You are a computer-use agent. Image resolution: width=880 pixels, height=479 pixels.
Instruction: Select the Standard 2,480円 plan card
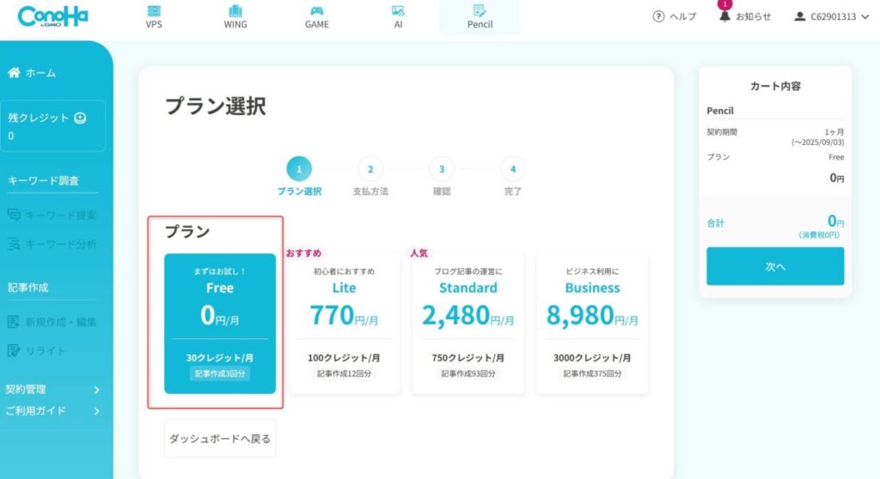pyautogui.click(x=468, y=323)
